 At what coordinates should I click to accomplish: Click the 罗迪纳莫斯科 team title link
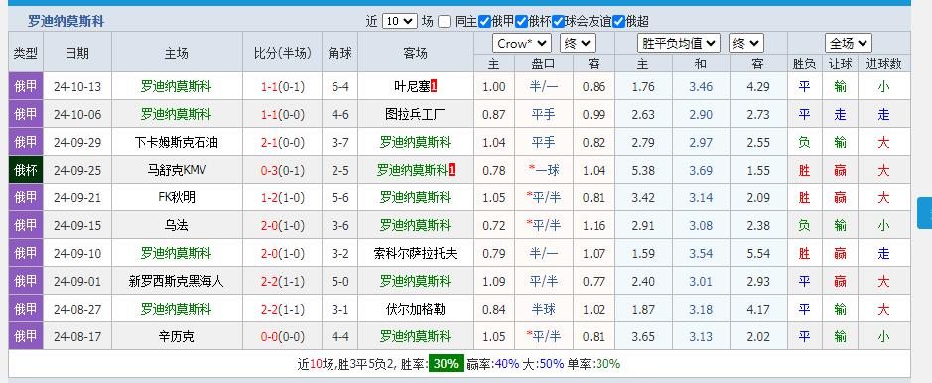[x=66, y=22]
